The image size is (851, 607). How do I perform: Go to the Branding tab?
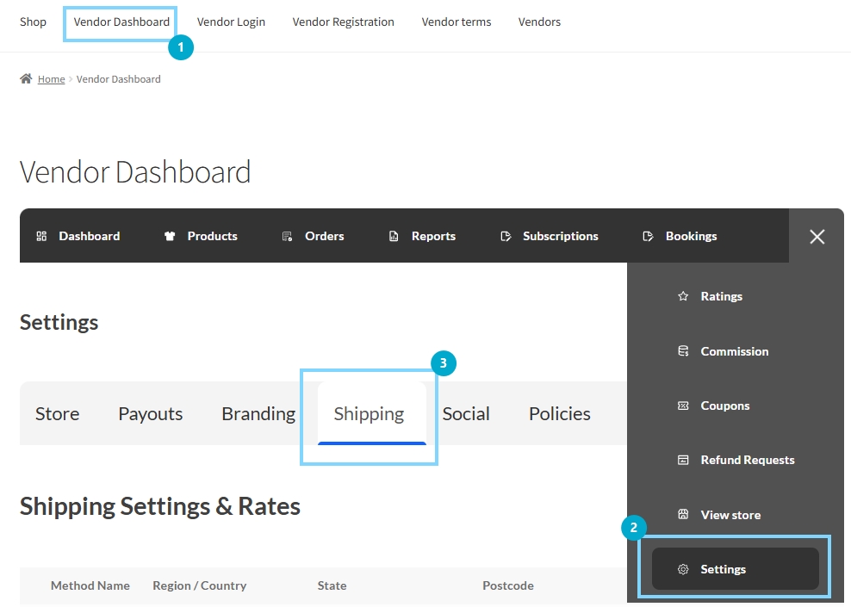point(258,414)
